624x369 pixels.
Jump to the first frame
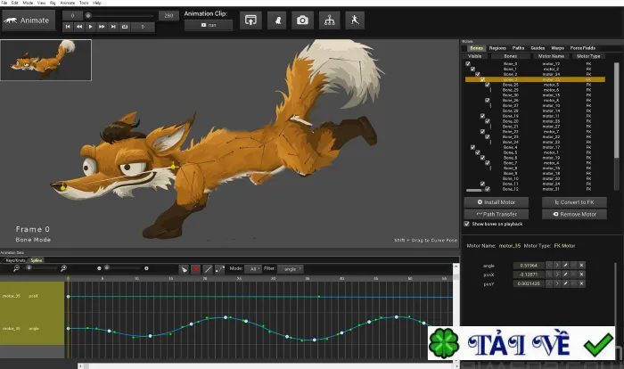pos(68,27)
